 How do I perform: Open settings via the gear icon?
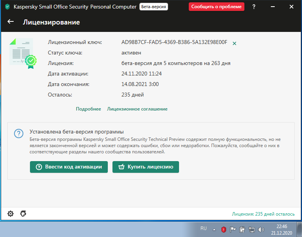(x=11, y=214)
